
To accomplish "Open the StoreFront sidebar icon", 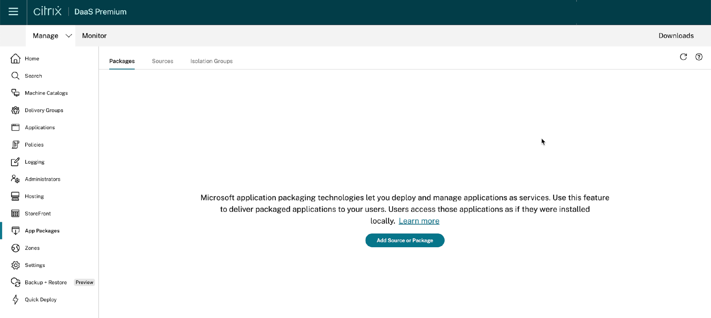I will tap(15, 213).
